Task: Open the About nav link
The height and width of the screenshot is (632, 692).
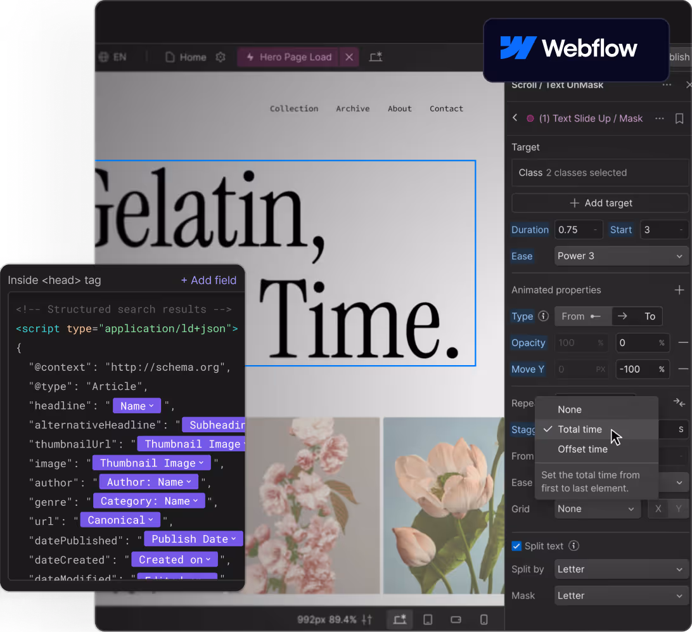Action: tap(399, 108)
